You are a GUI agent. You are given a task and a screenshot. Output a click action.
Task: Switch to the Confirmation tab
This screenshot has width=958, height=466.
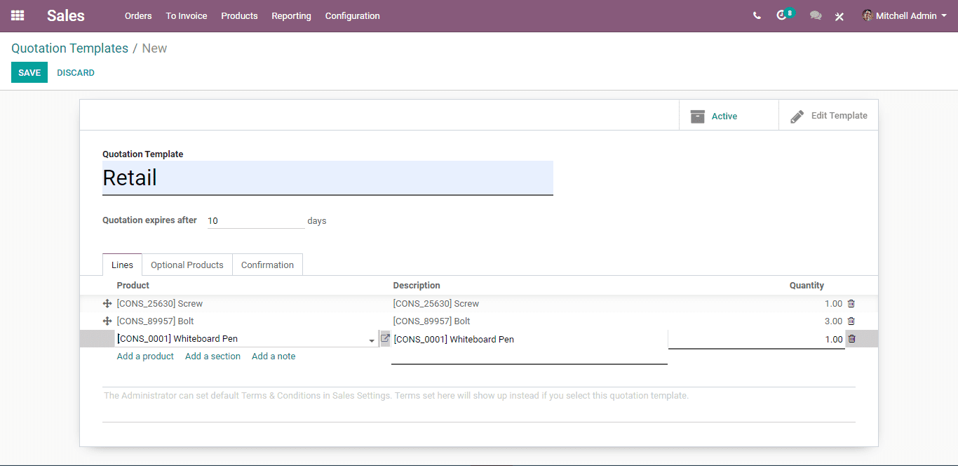(x=267, y=265)
